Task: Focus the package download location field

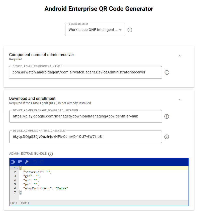Action: [85, 116]
